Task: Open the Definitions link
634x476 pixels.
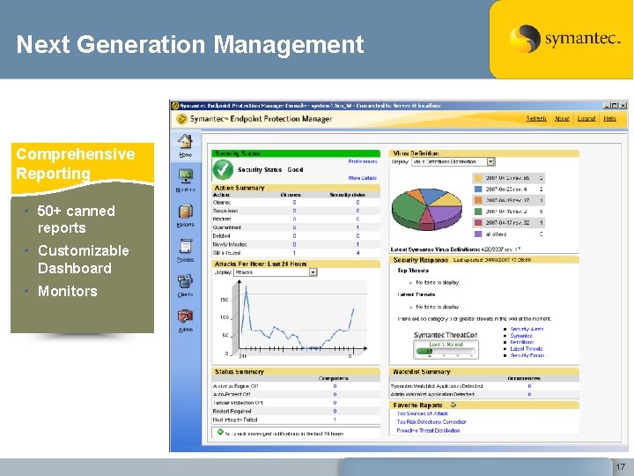Action: 521,342
